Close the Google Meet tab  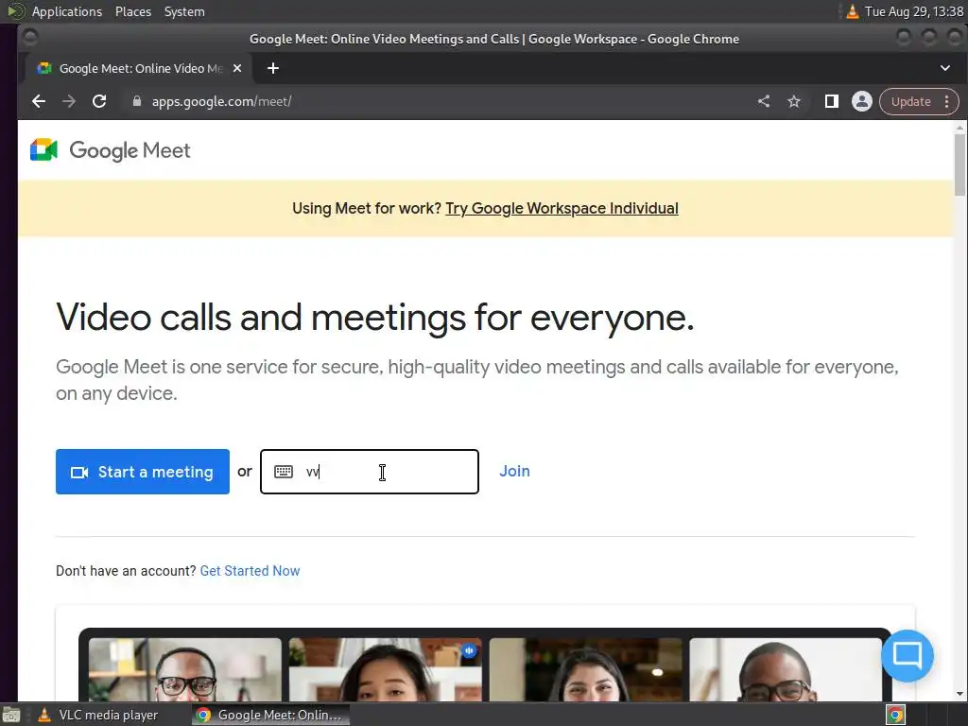237,68
